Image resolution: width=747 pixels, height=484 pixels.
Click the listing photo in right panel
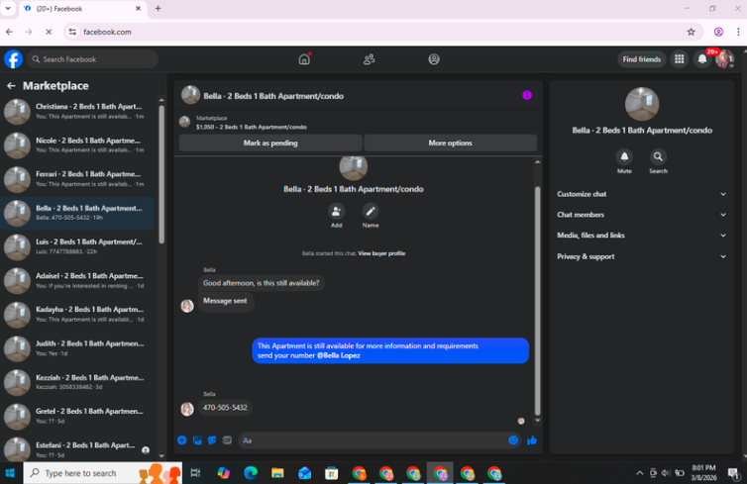click(x=642, y=104)
